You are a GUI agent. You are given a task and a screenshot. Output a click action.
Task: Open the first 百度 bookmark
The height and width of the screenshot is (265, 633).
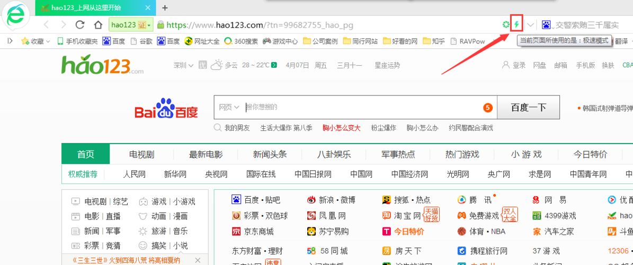pos(113,41)
